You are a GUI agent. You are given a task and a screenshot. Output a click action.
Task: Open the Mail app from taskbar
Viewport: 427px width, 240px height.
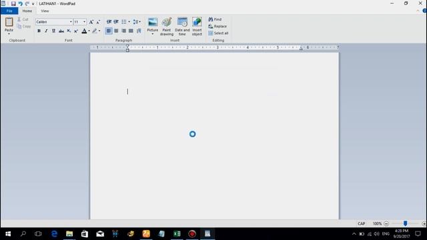100,234
